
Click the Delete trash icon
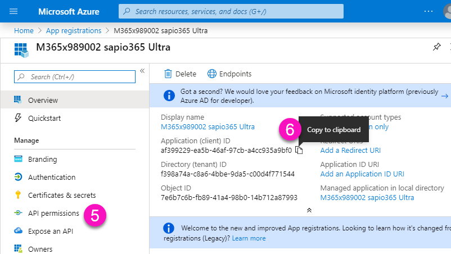(168, 74)
